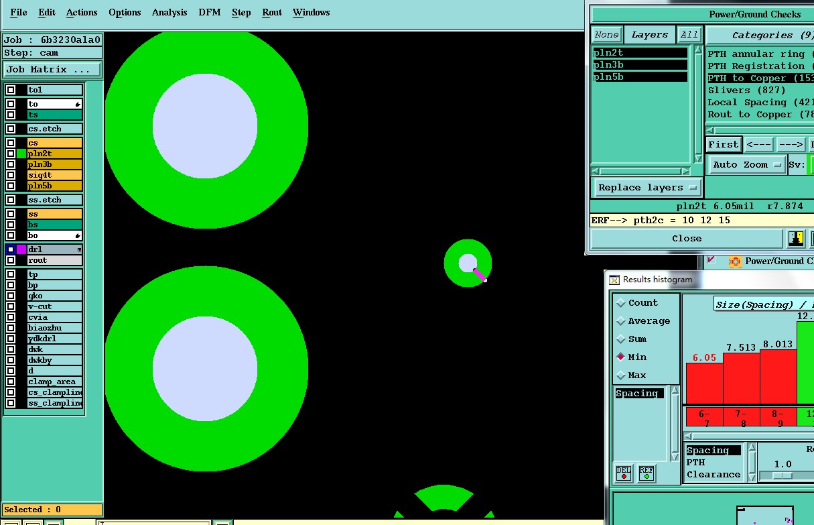The image size is (814, 525).
Task: Select the clamp_area layer row
Action: click(x=55, y=382)
